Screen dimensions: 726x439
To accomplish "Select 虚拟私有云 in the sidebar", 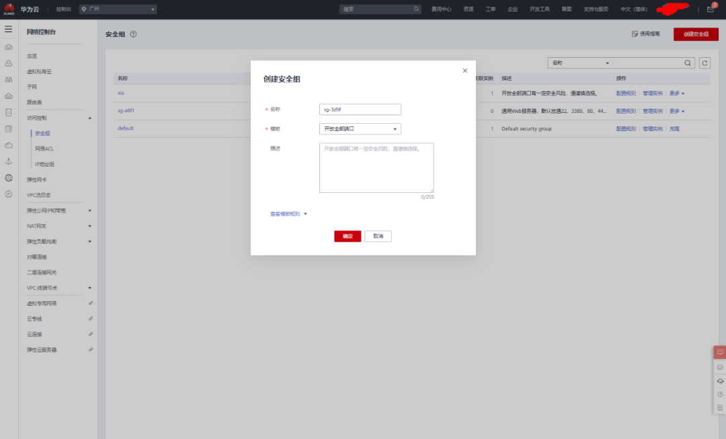I will pos(40,71).
